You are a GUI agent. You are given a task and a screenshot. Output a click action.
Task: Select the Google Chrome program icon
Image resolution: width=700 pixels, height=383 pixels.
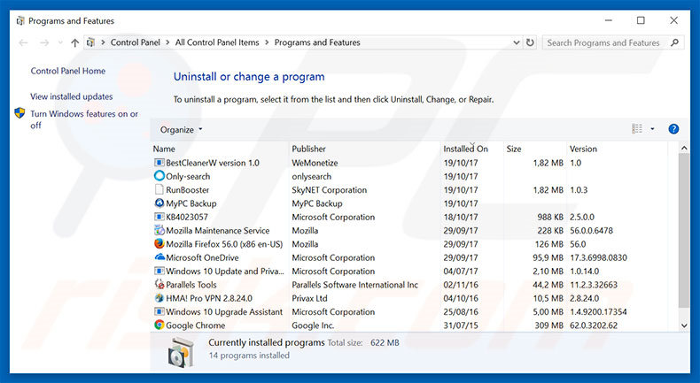pyautogui.click(x=159, y=326)
